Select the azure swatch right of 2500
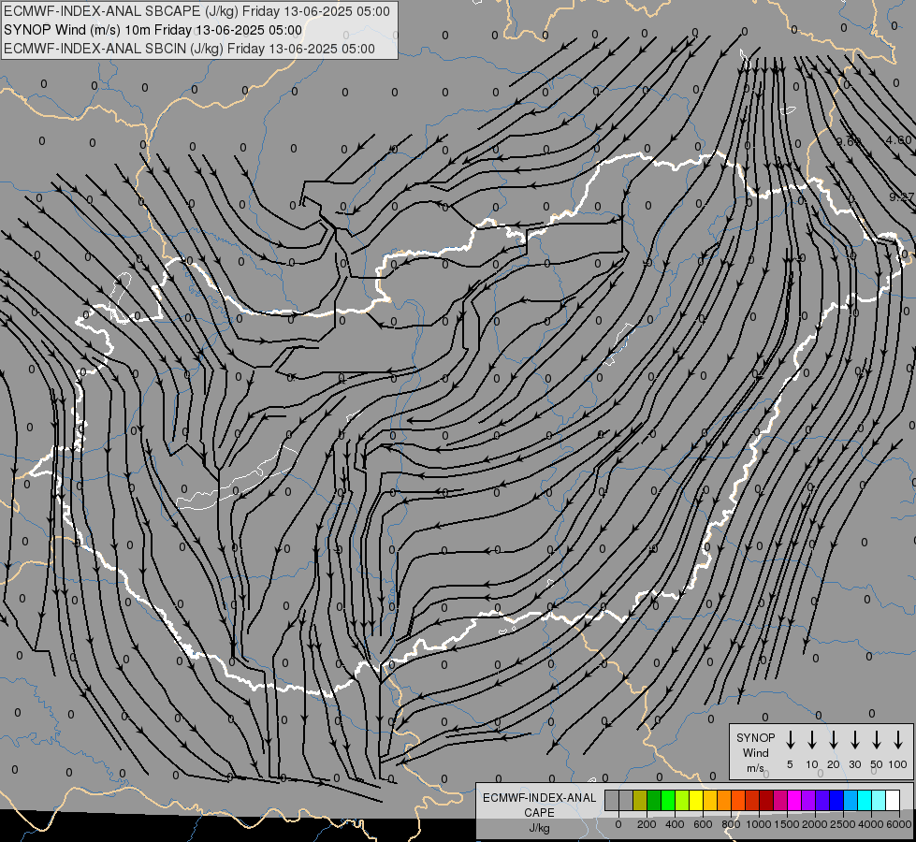 (x=850, y=800)
